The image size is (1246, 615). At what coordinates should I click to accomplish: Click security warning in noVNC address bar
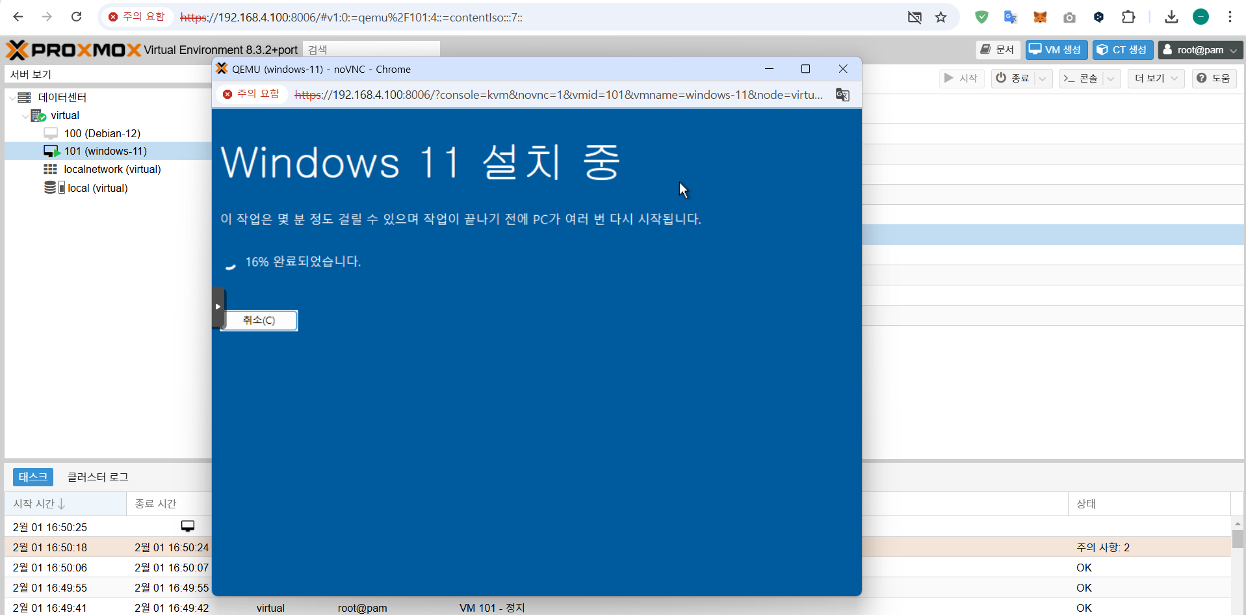coord(251,94)
